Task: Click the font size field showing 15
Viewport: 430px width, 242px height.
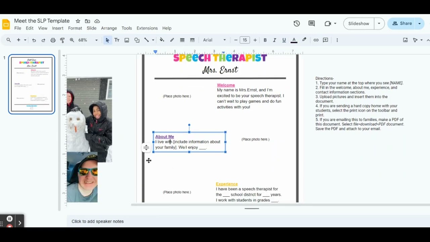Action: [245, 40]
